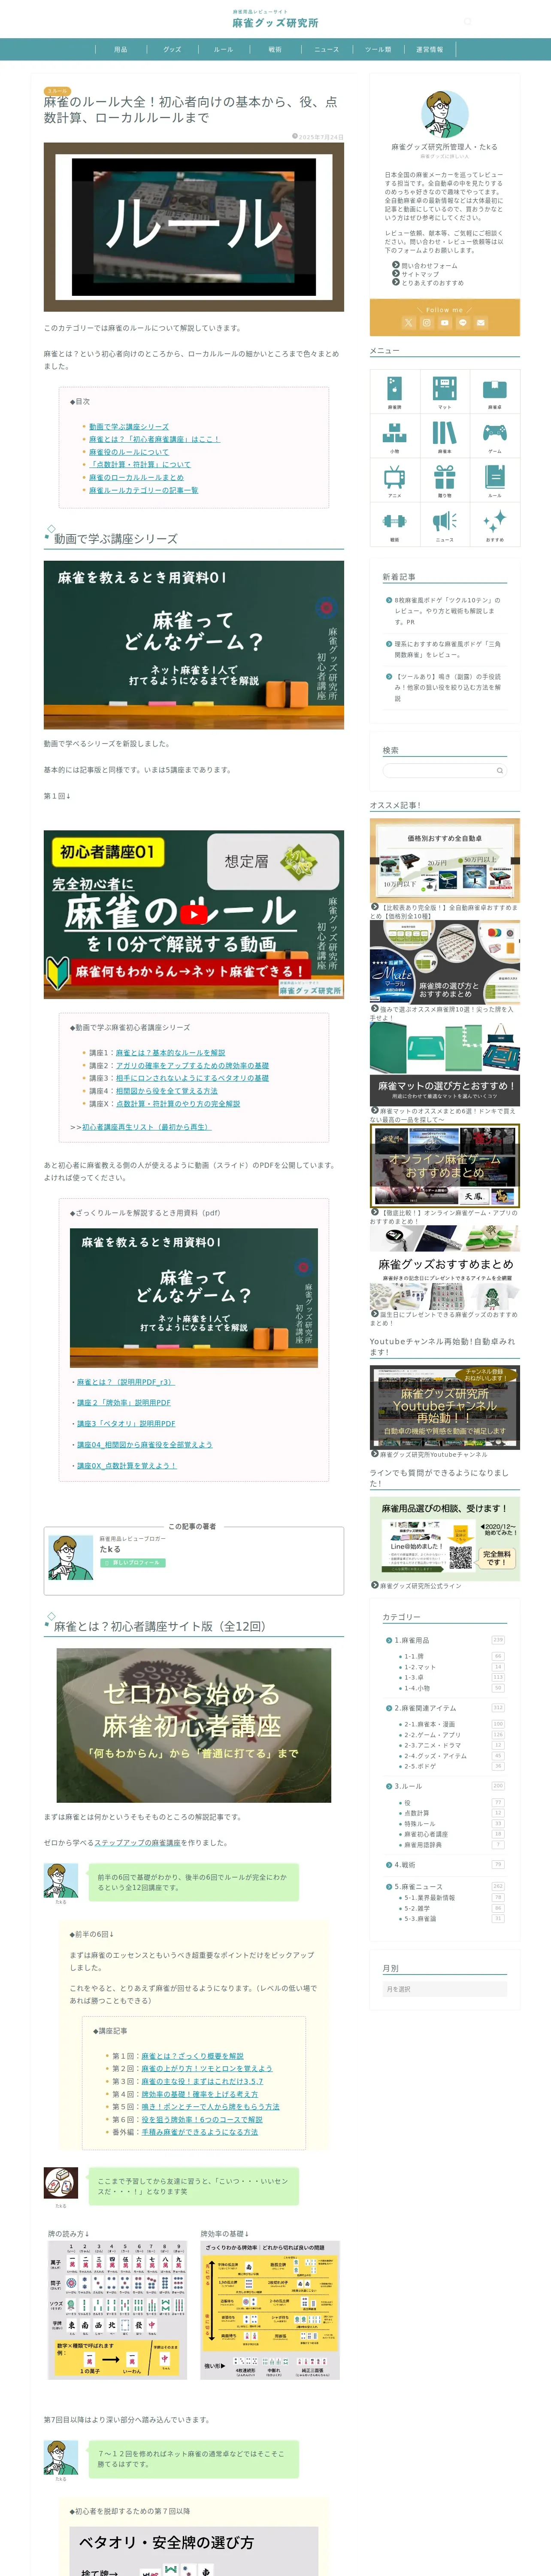Select 戦術 in the navigation bar

[x=275, y=49]
